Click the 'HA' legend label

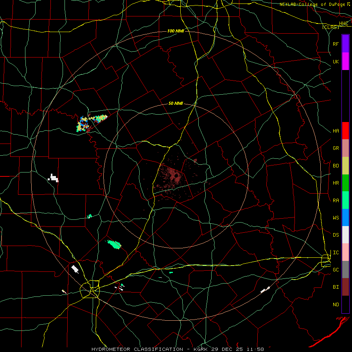336,131
